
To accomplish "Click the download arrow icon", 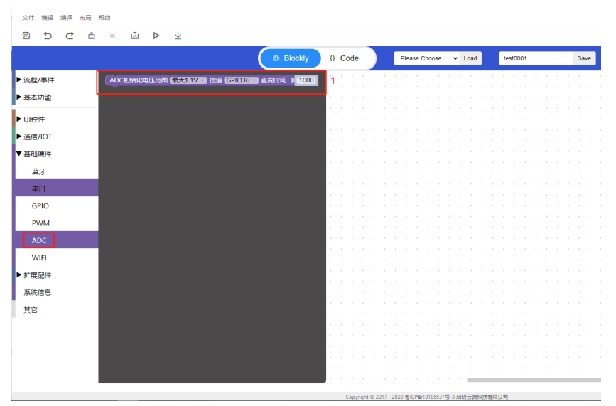I will [178, 36].
